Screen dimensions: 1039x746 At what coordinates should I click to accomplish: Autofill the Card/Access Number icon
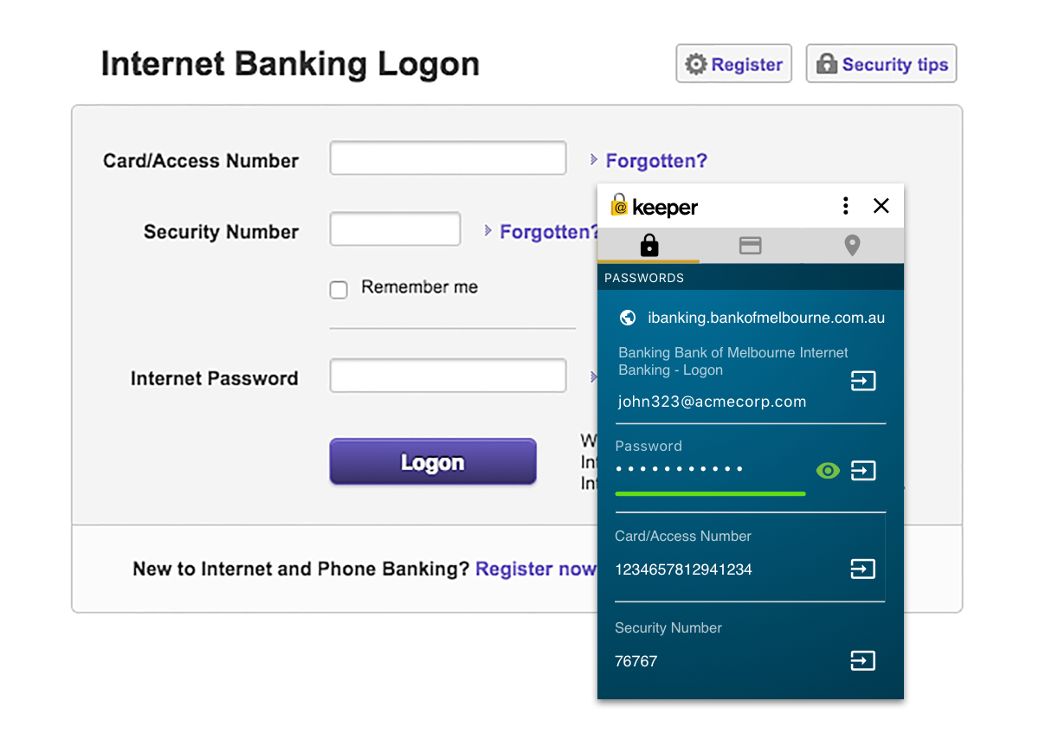coord(863,569)
